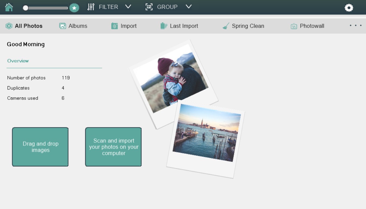This screenshot has height=209, width=366.
Task: Toggle the star favorites filter button
Action: pyautogui.click(x=74, y=8)
